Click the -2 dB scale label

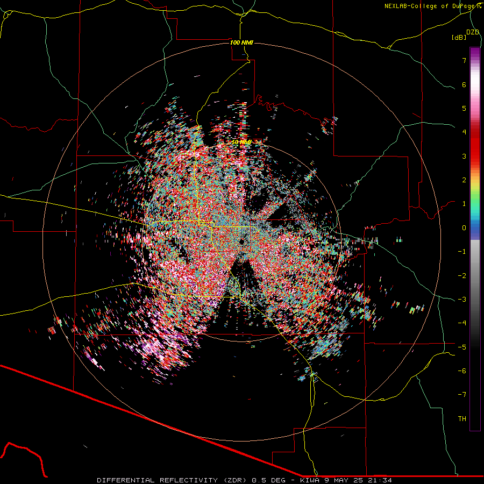click(x=462, y=276)
